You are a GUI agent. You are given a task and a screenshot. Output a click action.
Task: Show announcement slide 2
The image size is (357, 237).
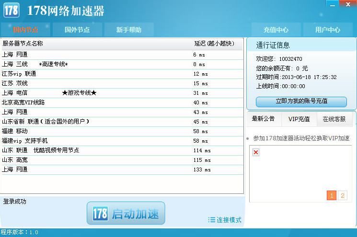[343, 195]
